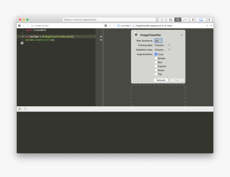Go back in source editor history

(24, 26)
